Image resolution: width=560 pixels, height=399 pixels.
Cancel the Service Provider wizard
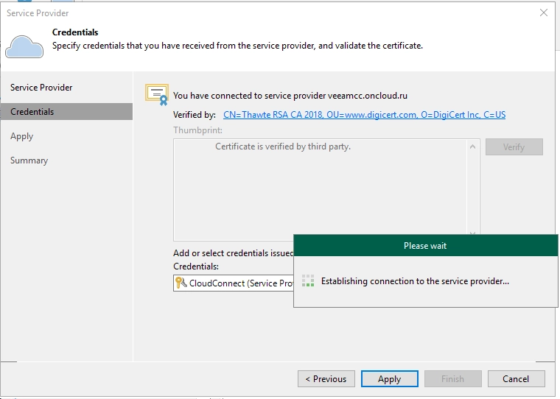coord(515,378)
